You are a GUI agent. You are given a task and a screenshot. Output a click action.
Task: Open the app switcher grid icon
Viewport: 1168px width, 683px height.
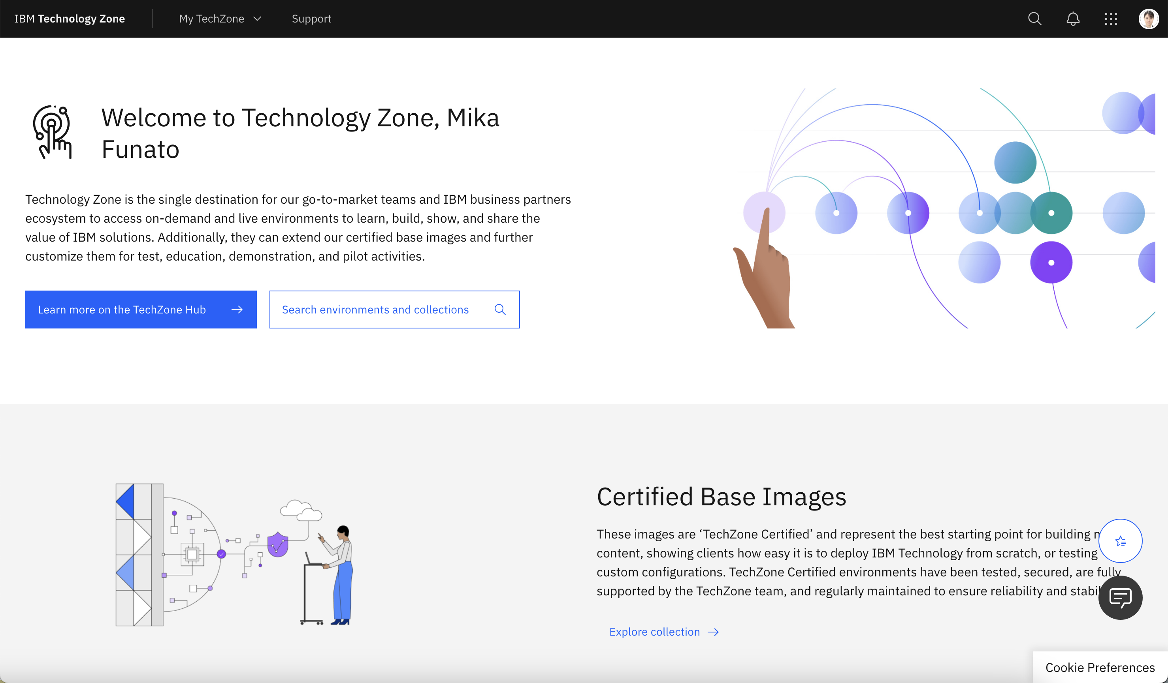click(x=1111, y=19)
